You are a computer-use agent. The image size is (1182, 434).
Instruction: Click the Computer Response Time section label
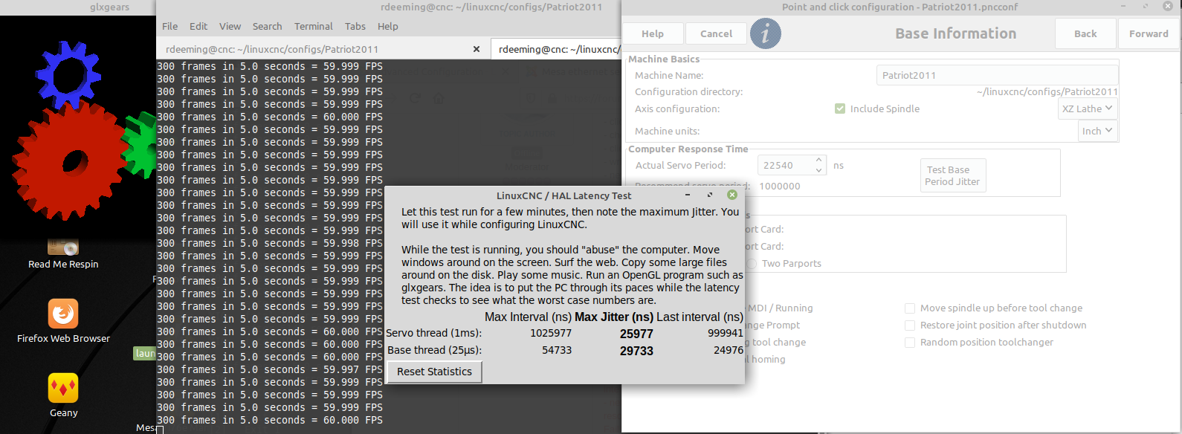tap(688, 149)
